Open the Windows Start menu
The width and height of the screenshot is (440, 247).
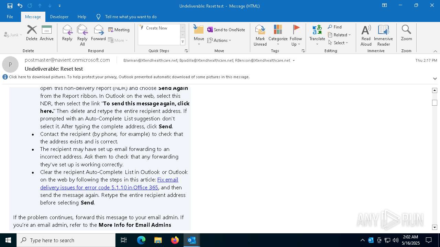[x=8, y=240]
